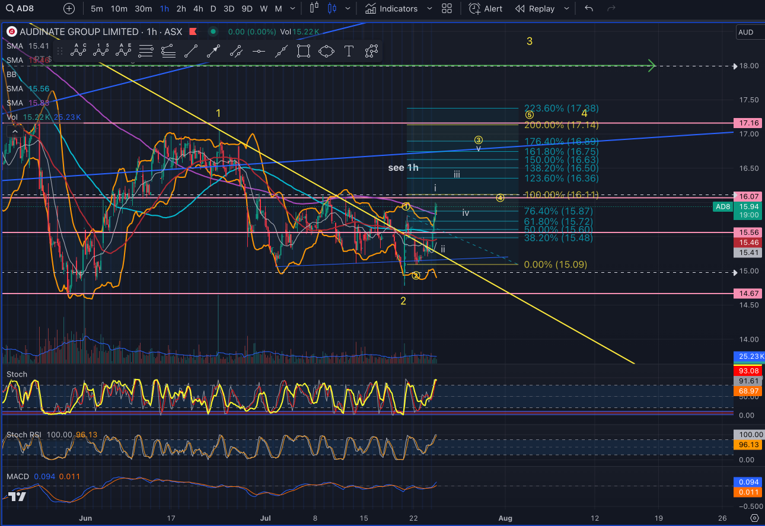The image size is (765, 526).
Task: Select the trend line tool
Action: click(x=191, y=51)
